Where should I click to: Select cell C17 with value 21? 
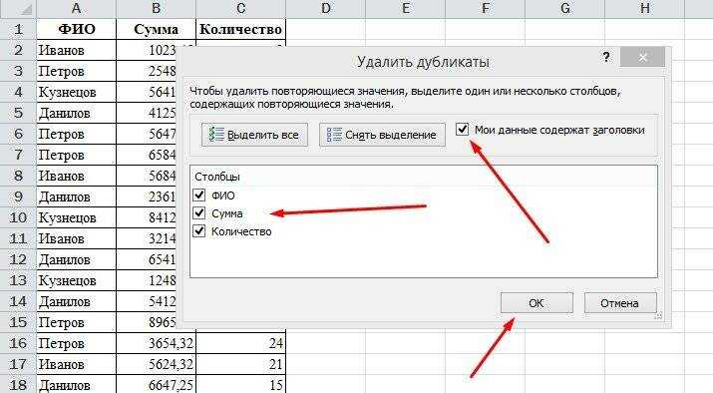241,364
